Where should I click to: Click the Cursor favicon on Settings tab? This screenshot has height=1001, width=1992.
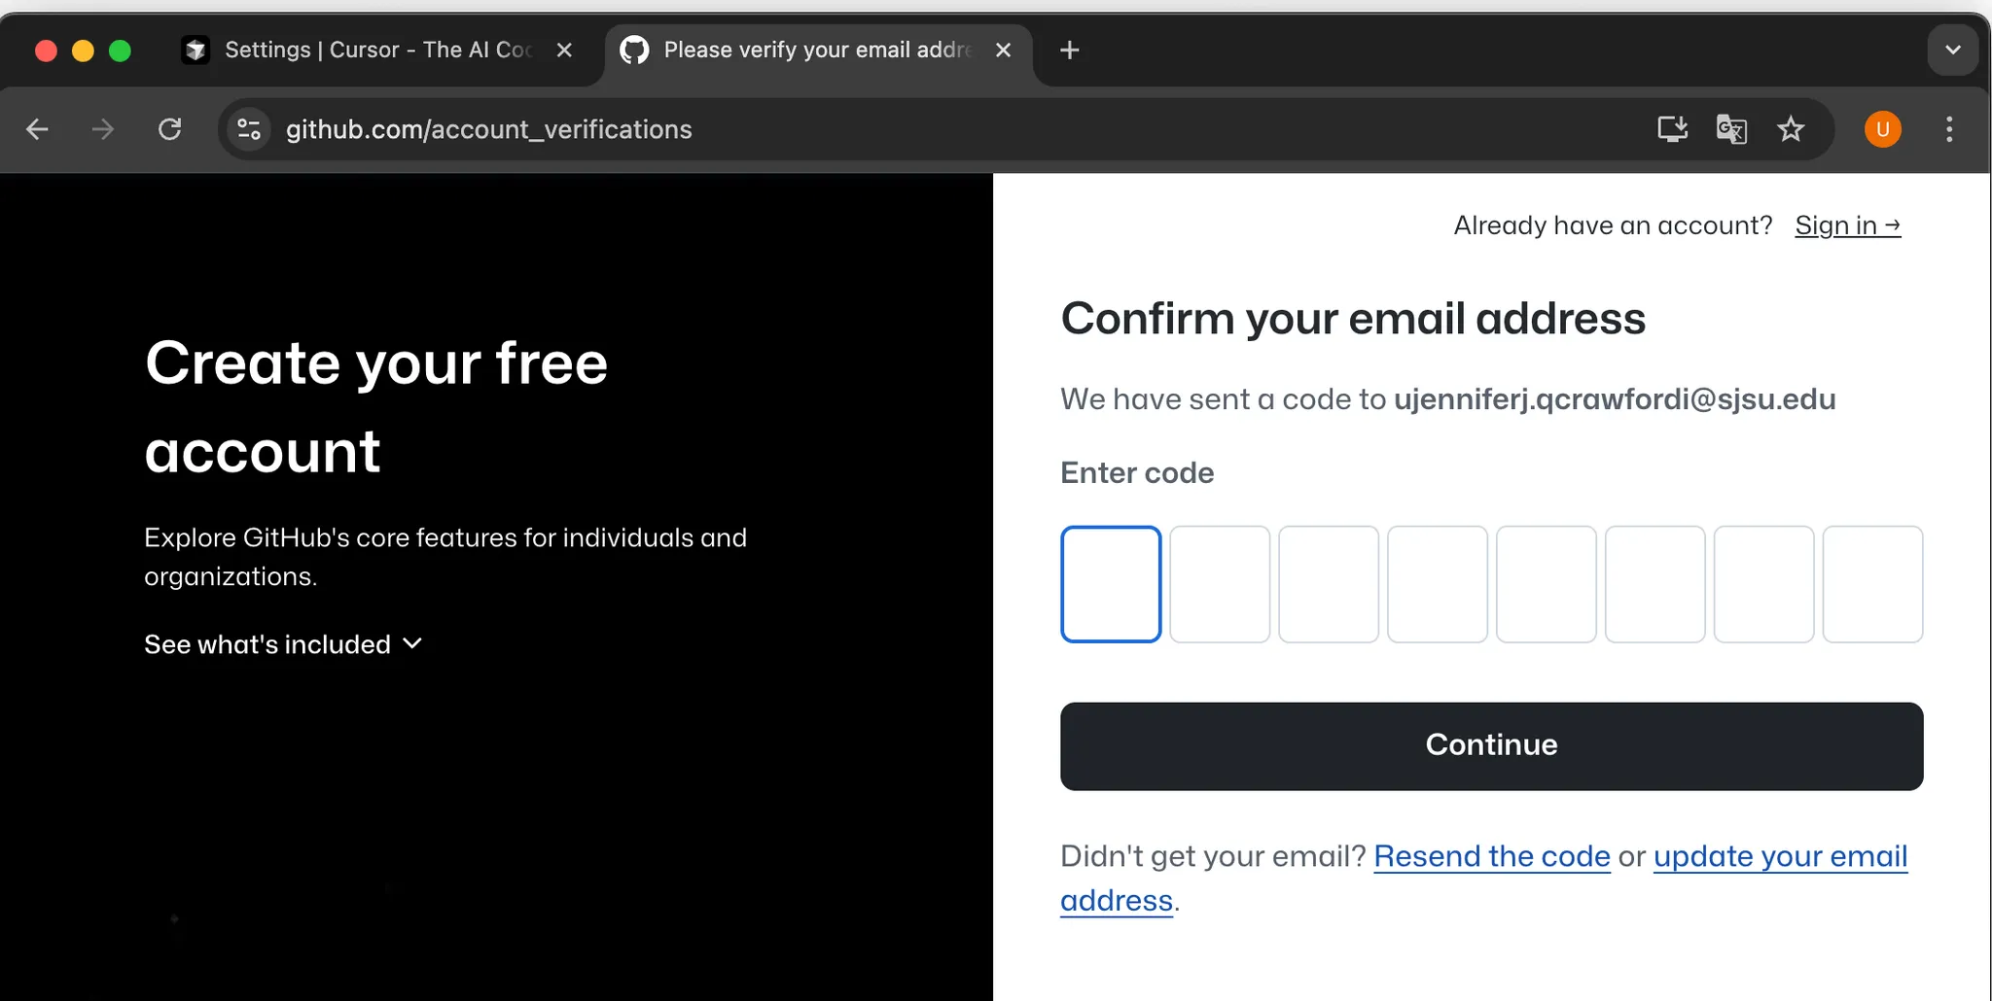(x=196, y=51)
